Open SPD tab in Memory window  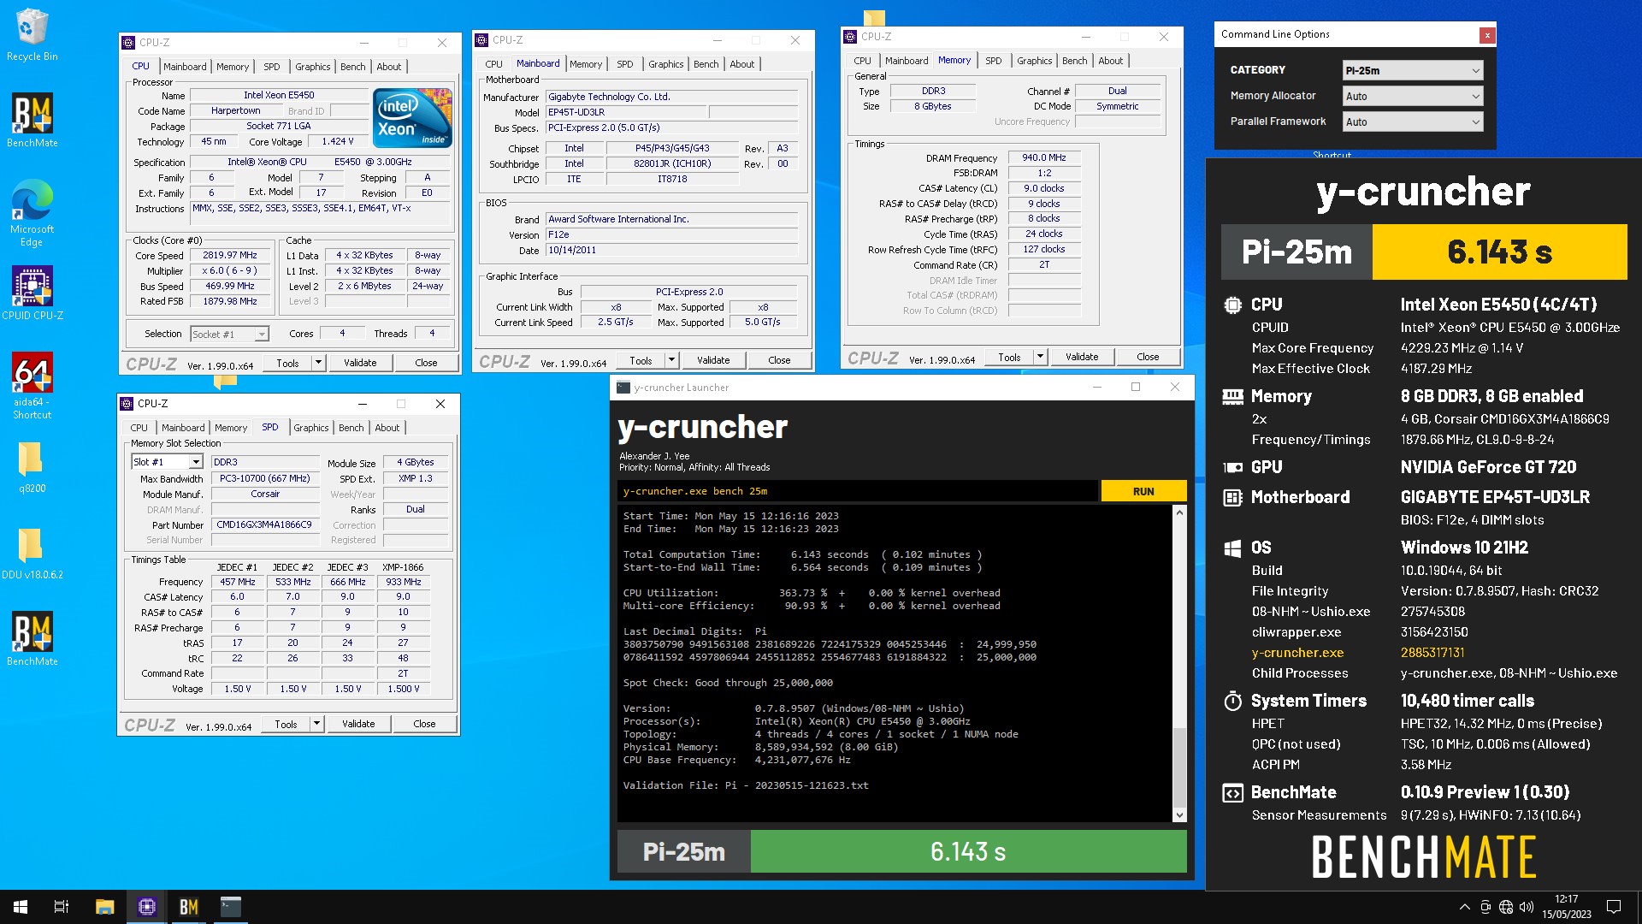tap(993, 61)
